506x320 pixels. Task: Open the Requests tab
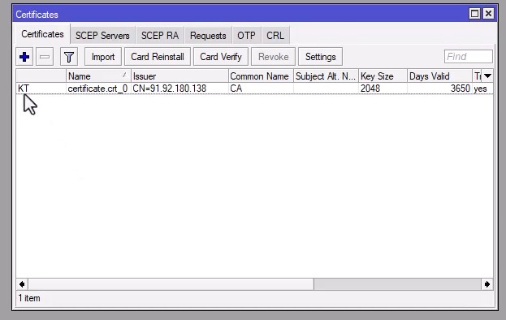(208, 35)
